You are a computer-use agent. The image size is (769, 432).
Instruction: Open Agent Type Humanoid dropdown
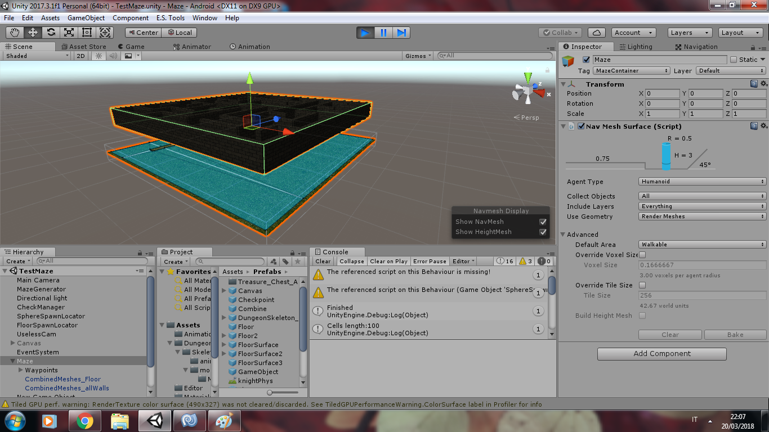(x=703, y=182)
